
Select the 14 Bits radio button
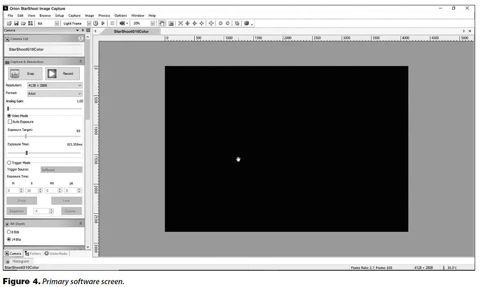coord(9,240)
